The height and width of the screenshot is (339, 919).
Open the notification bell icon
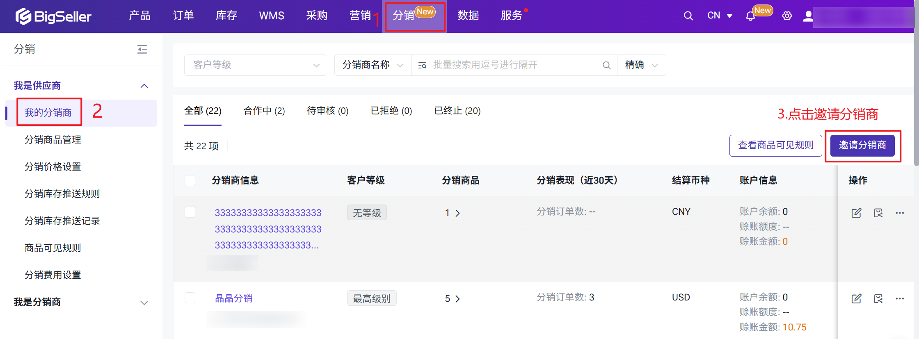(x=750, y=16)
